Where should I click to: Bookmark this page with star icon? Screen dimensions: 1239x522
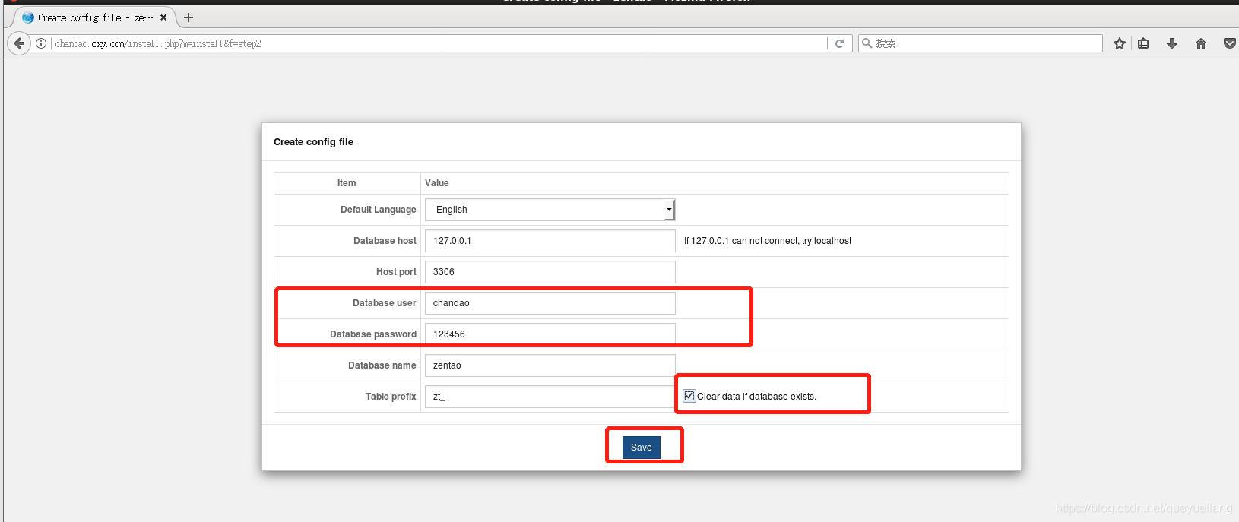click(1119, 43)
